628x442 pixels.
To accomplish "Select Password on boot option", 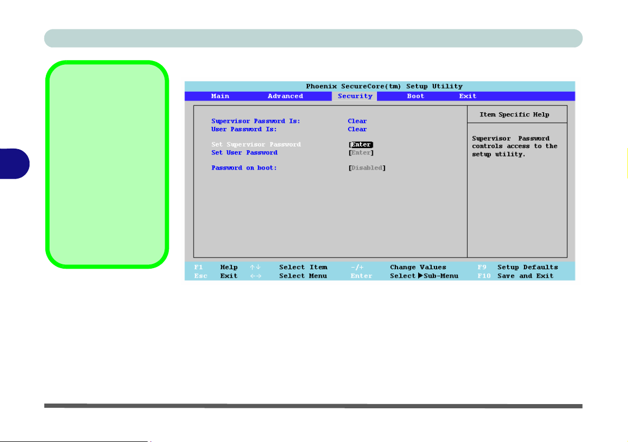I will 244,168.
